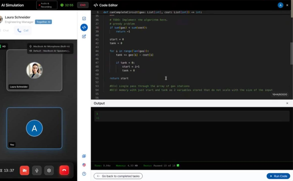This screenshot has height=181, width=293.
Task: Open the user avatar A in the header
Action: tap(280, 5)
